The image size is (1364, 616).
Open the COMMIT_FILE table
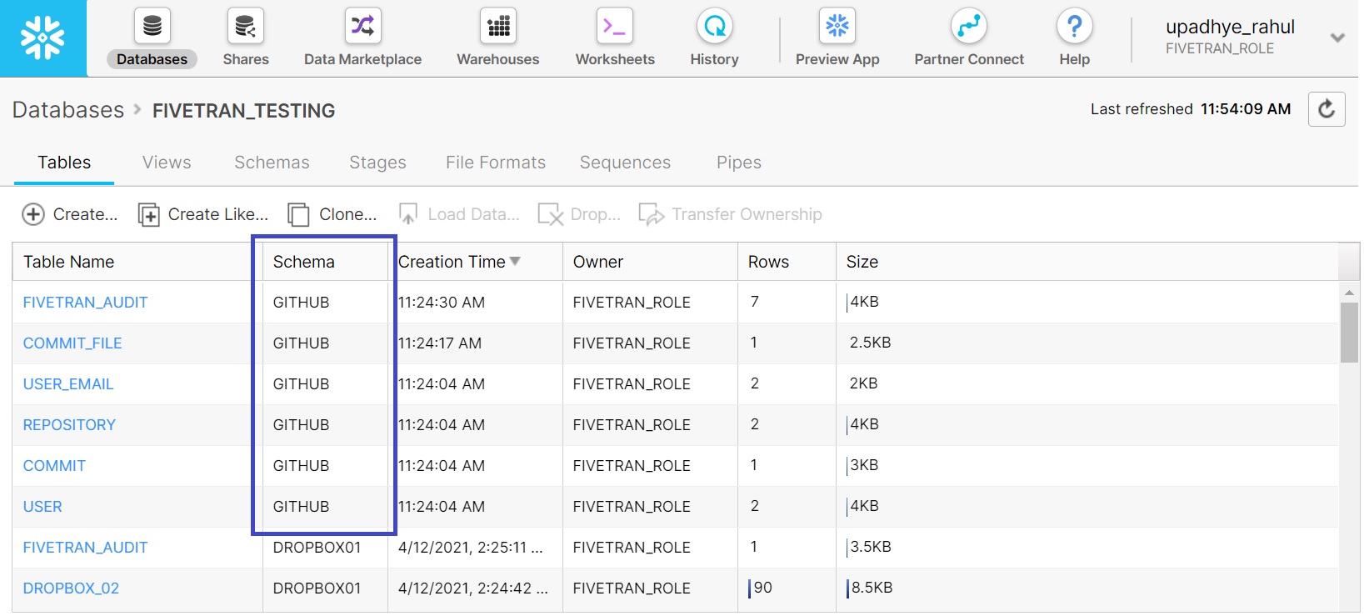[x=72, y=343]
